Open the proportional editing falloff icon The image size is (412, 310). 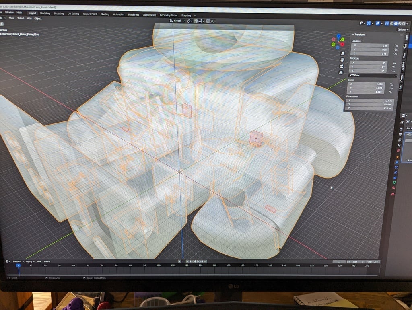(x=212, y=21)
